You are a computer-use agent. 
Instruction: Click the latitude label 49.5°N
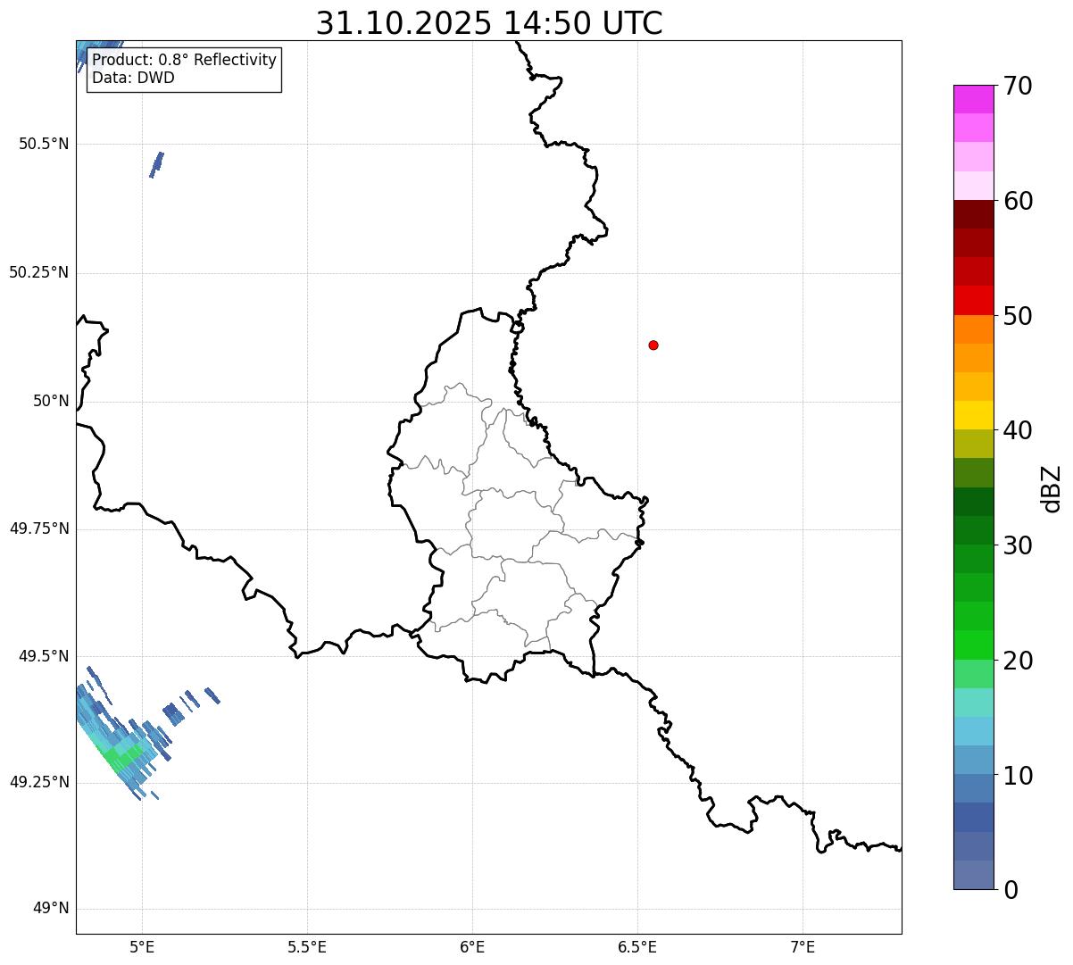point(44,656)
